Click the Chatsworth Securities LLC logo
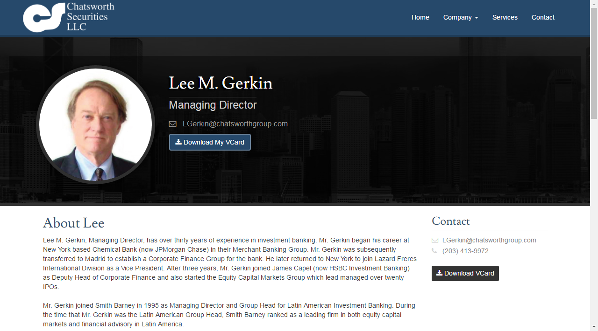Image resolution: width=598 pixels, height=331 pixels. point(69,17)
